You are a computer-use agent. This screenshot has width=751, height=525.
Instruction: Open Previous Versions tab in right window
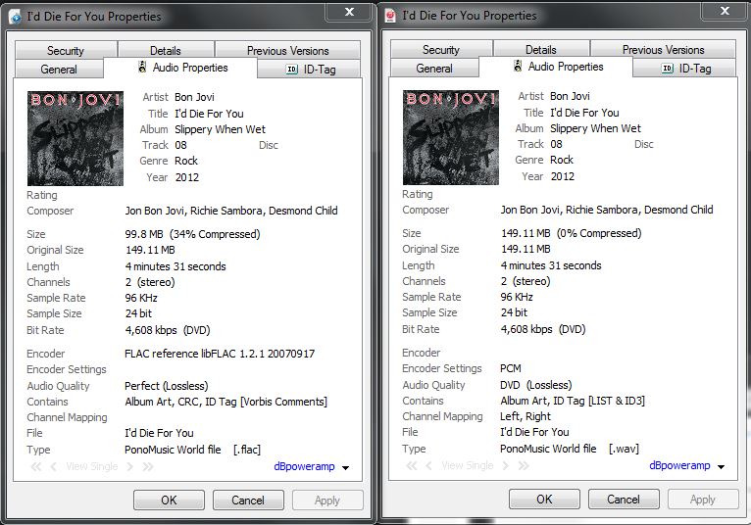pos(664,49)
